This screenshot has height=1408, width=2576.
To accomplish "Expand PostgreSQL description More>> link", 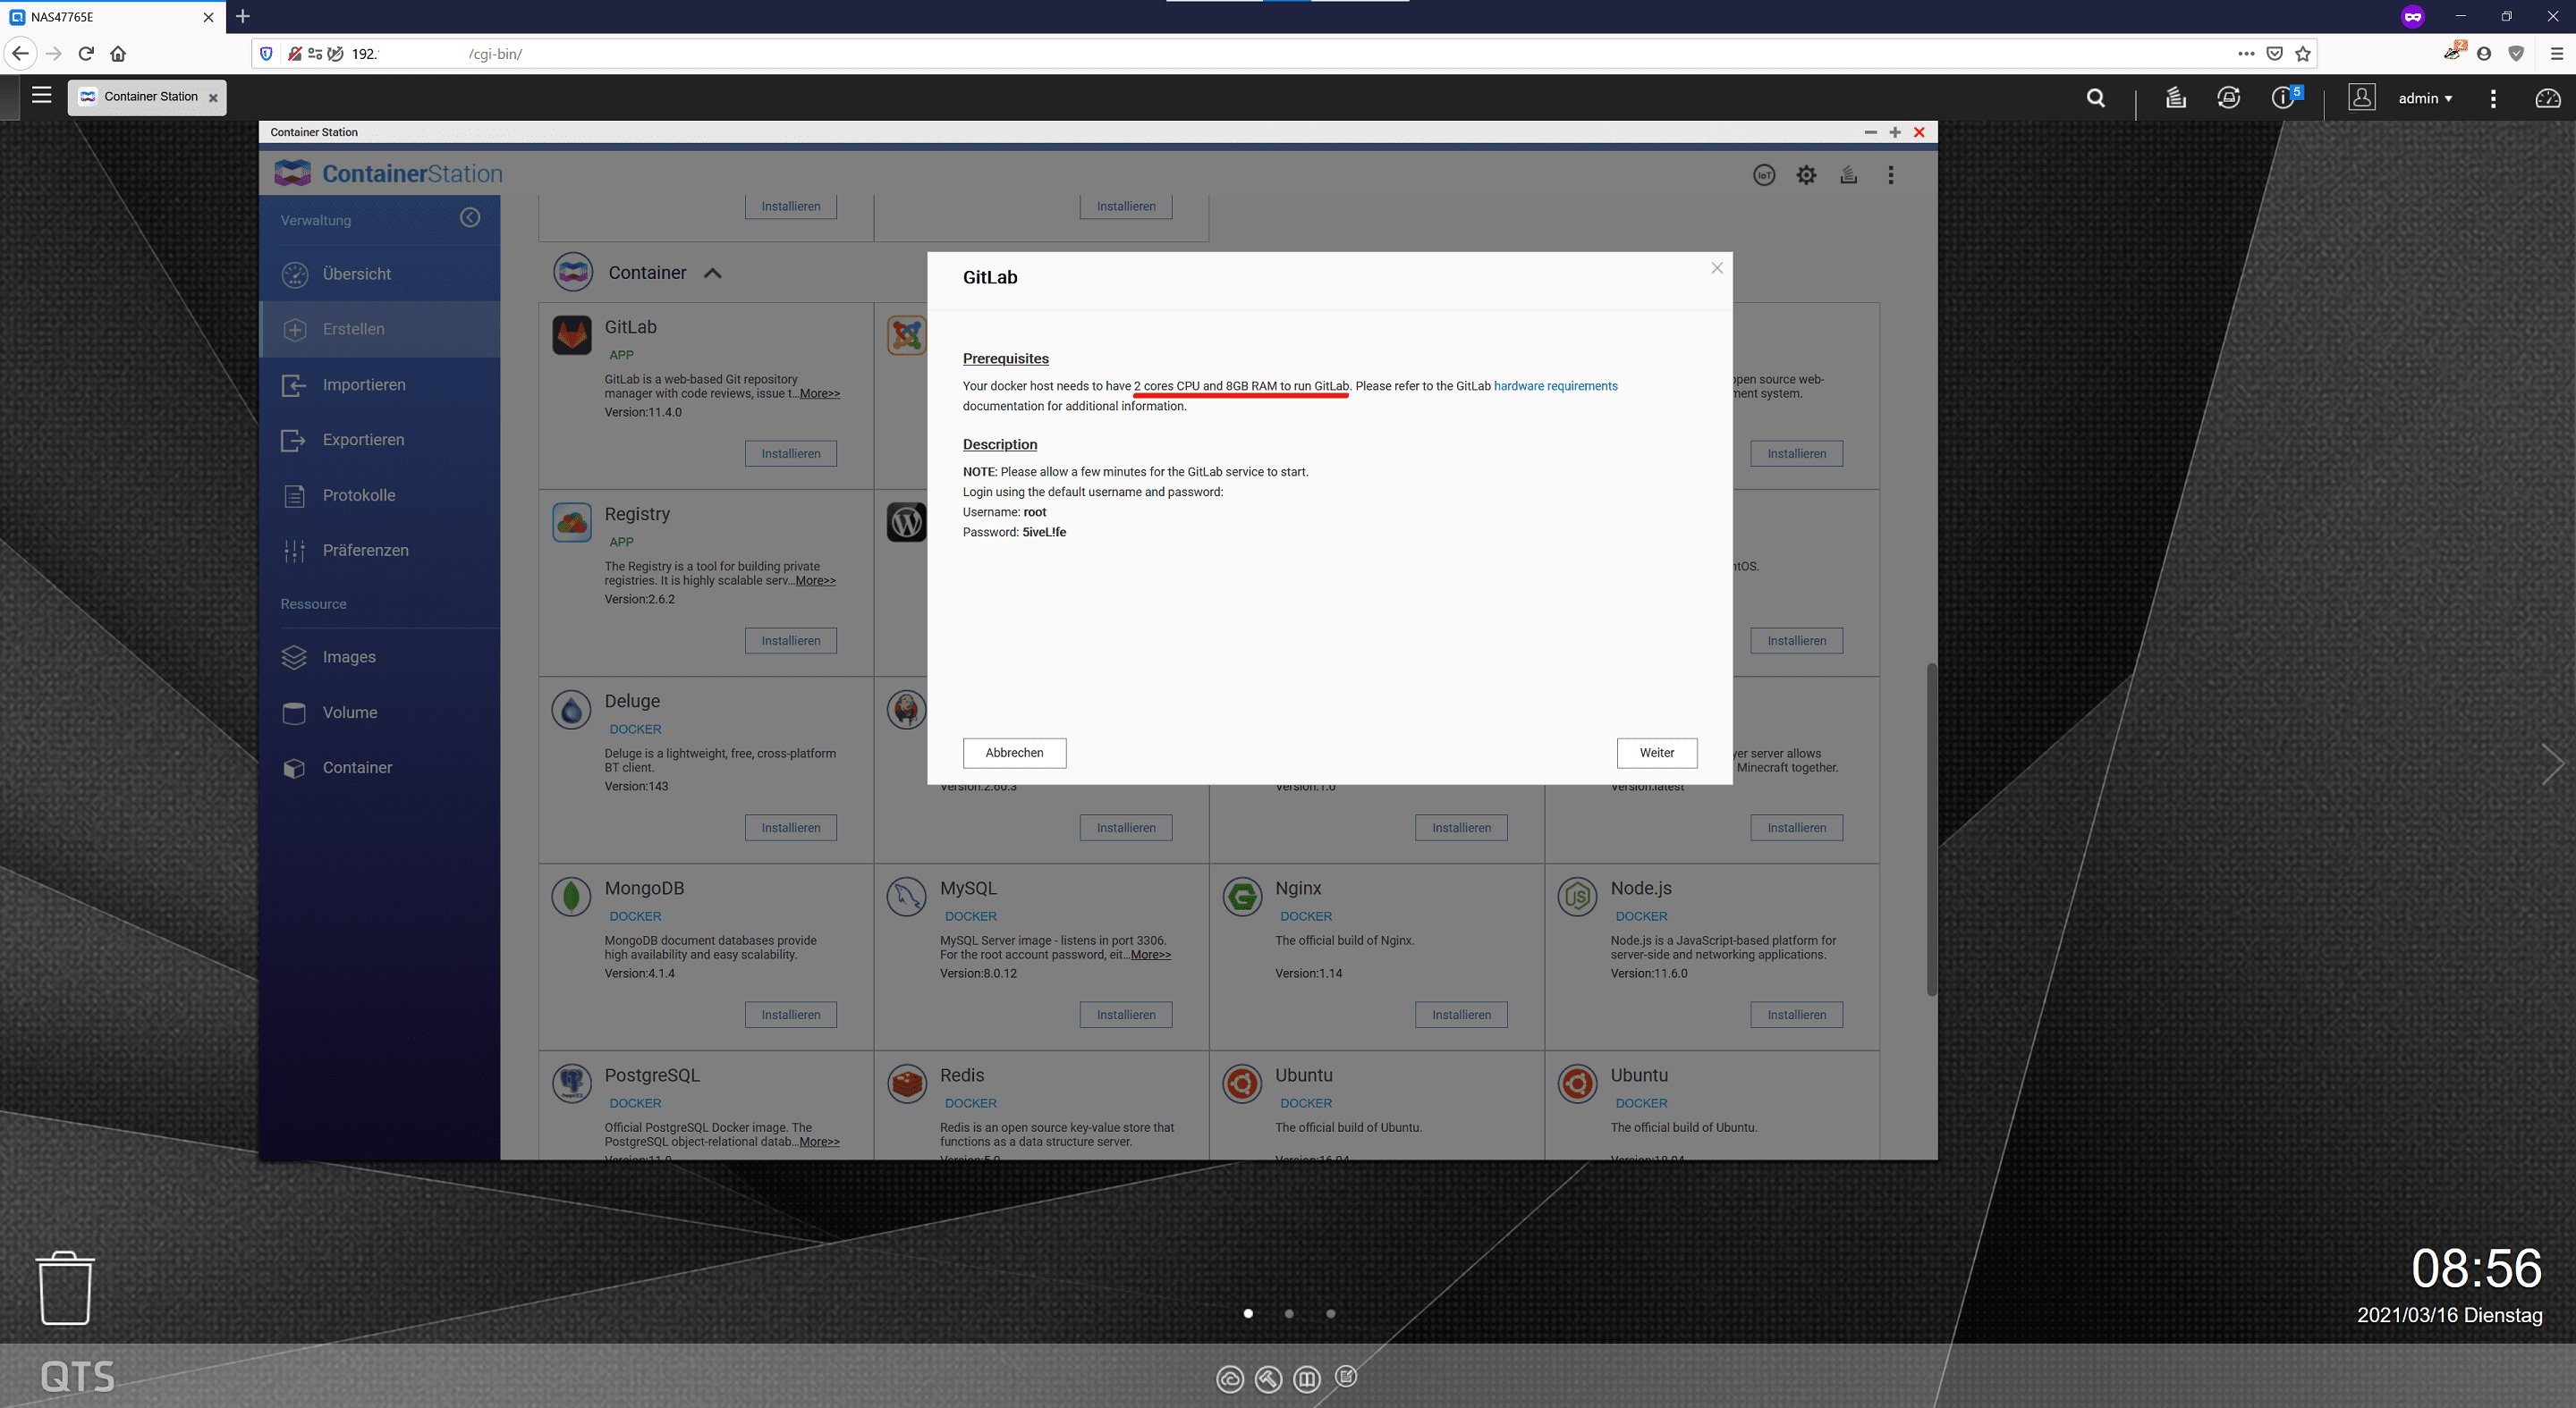I will [820, 1142].
